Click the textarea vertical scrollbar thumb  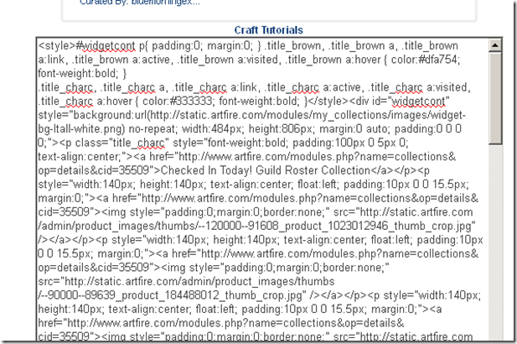495,98
